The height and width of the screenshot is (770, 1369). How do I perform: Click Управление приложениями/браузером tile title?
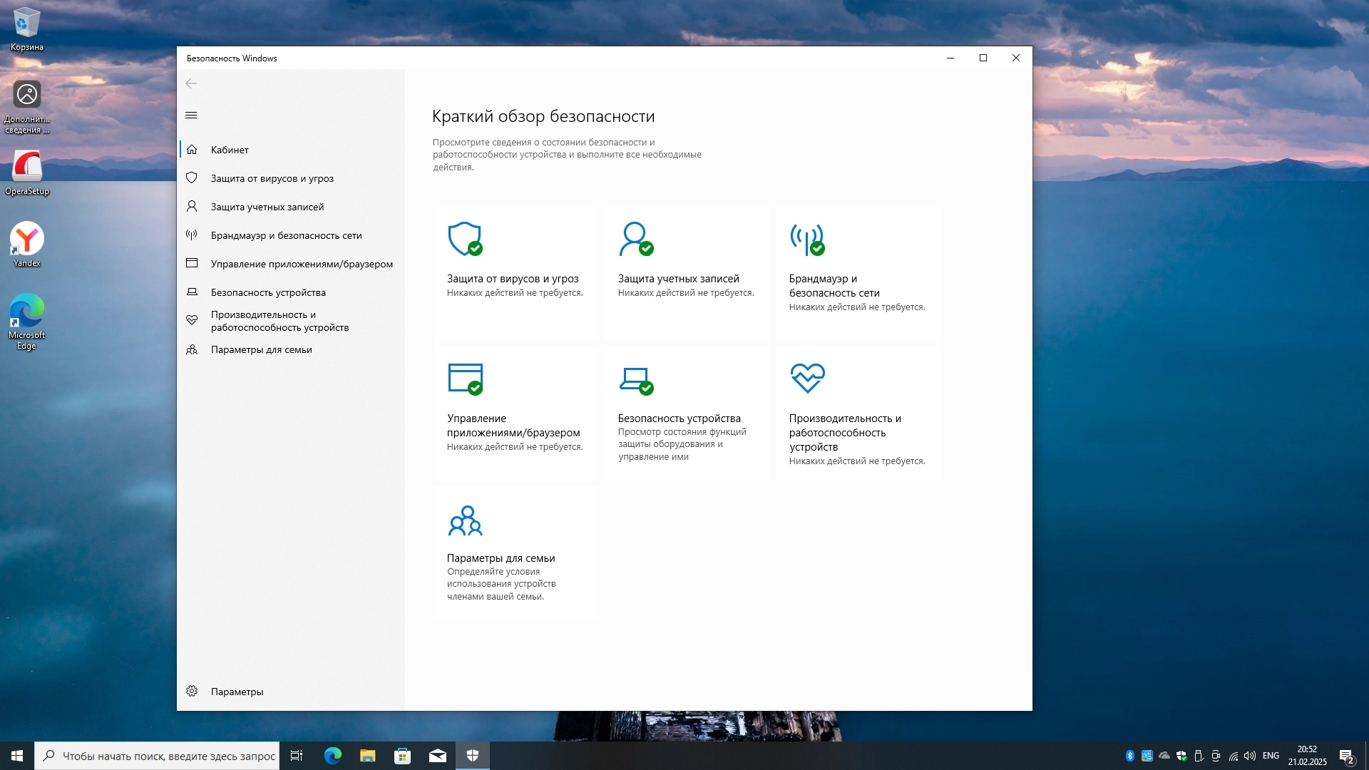(513, 426)
